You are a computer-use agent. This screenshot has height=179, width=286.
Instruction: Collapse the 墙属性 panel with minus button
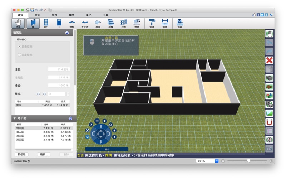click(67, 33)
